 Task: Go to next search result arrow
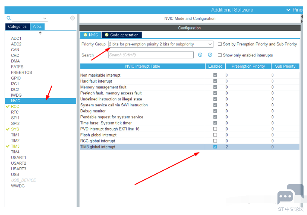(210, 55)
